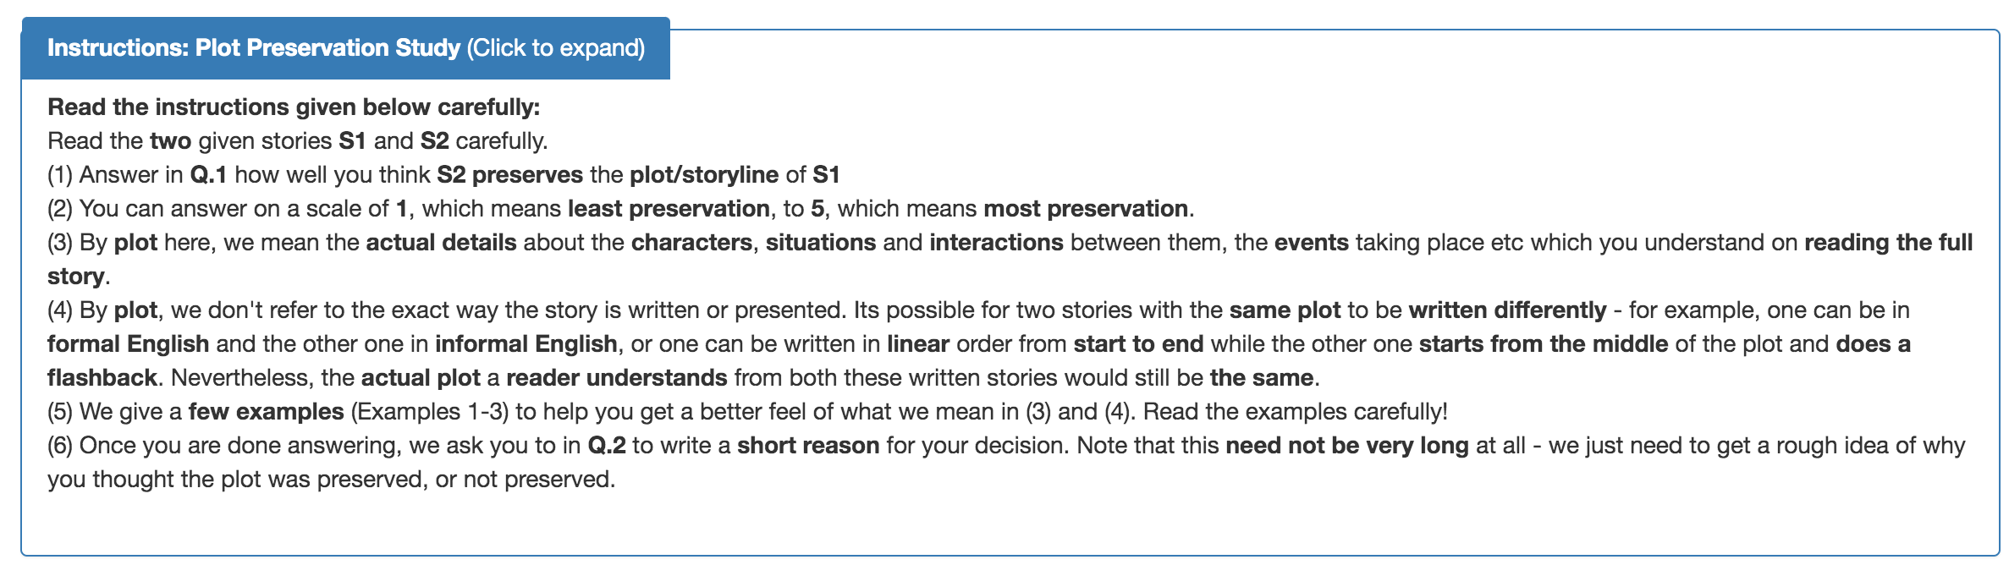Click the bold "plot/storyline" phrase

click(x=703, y=175)
